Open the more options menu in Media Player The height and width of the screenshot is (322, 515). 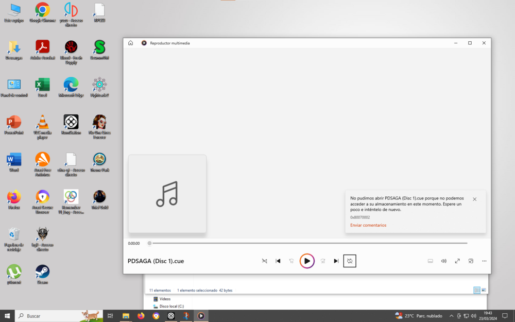(484, 261)
